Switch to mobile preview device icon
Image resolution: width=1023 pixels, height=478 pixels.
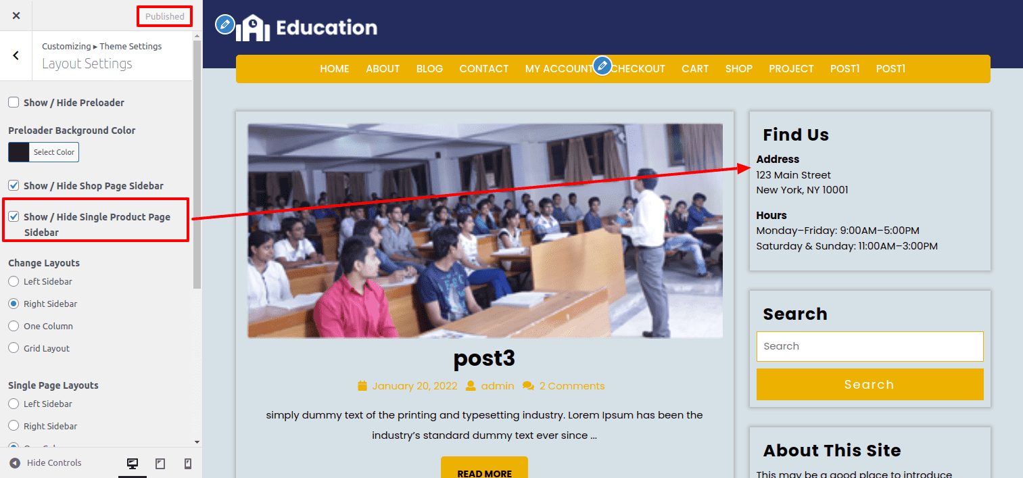tap(188, 463)
